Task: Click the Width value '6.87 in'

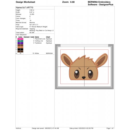Action: pos(32,12)
